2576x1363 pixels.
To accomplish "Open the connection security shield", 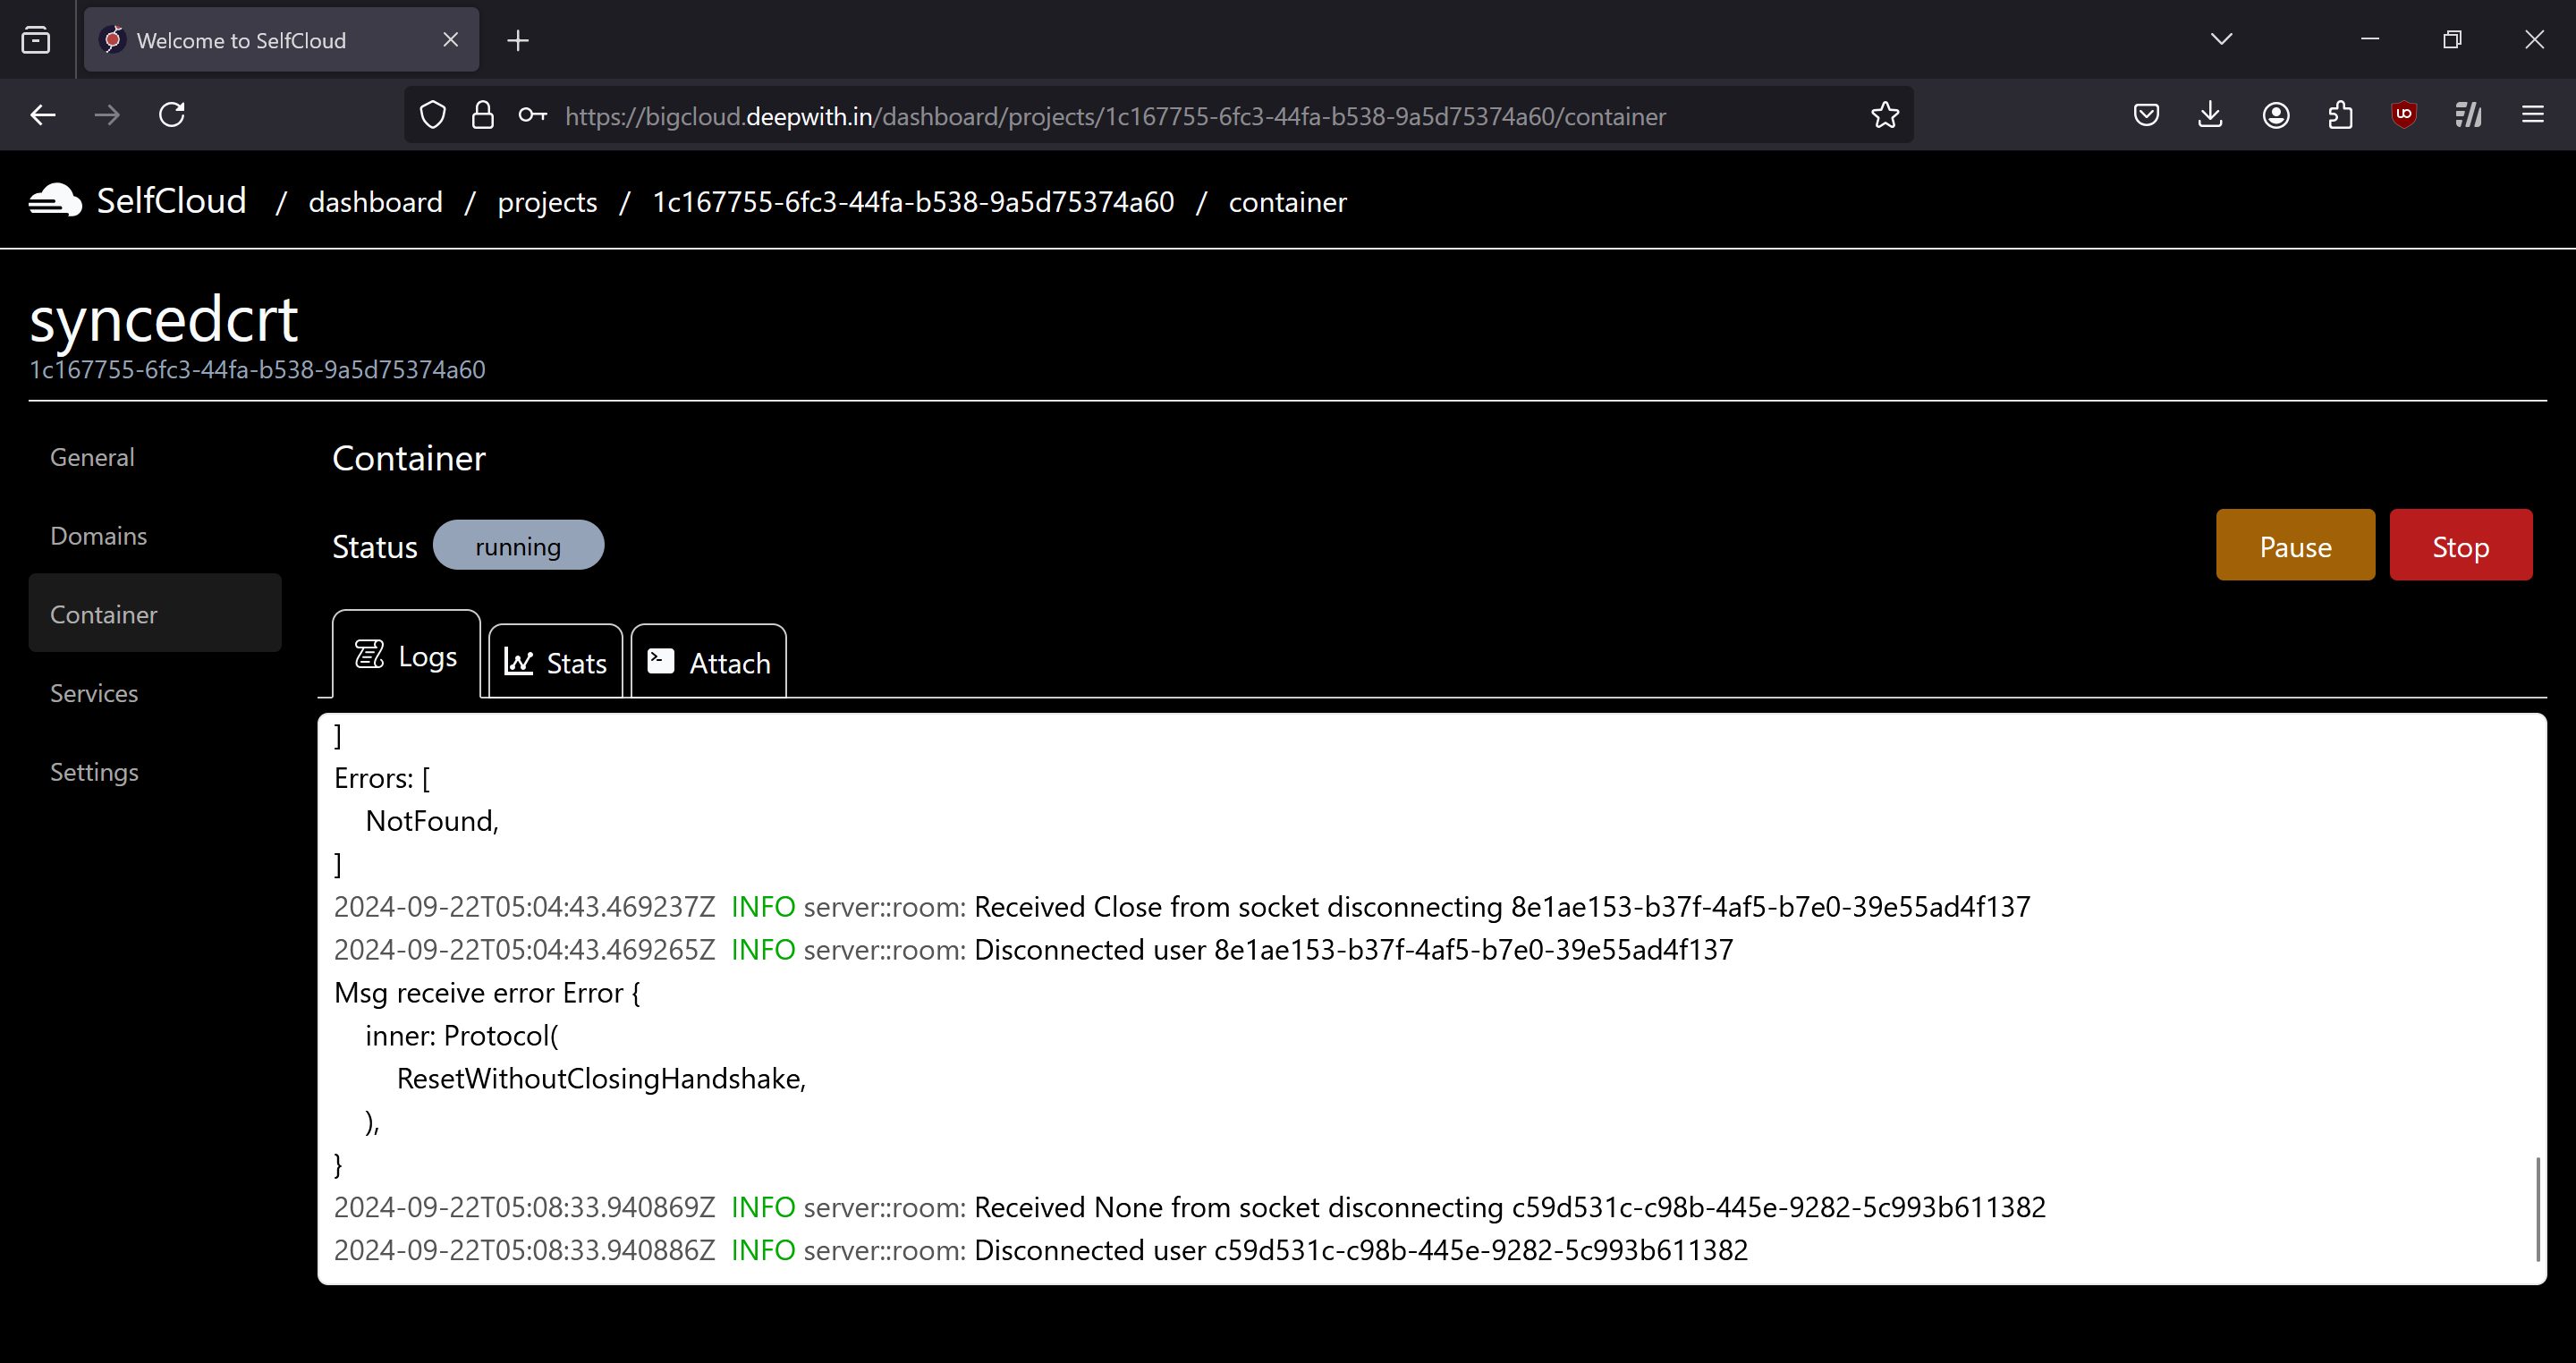I will (432, 114).
